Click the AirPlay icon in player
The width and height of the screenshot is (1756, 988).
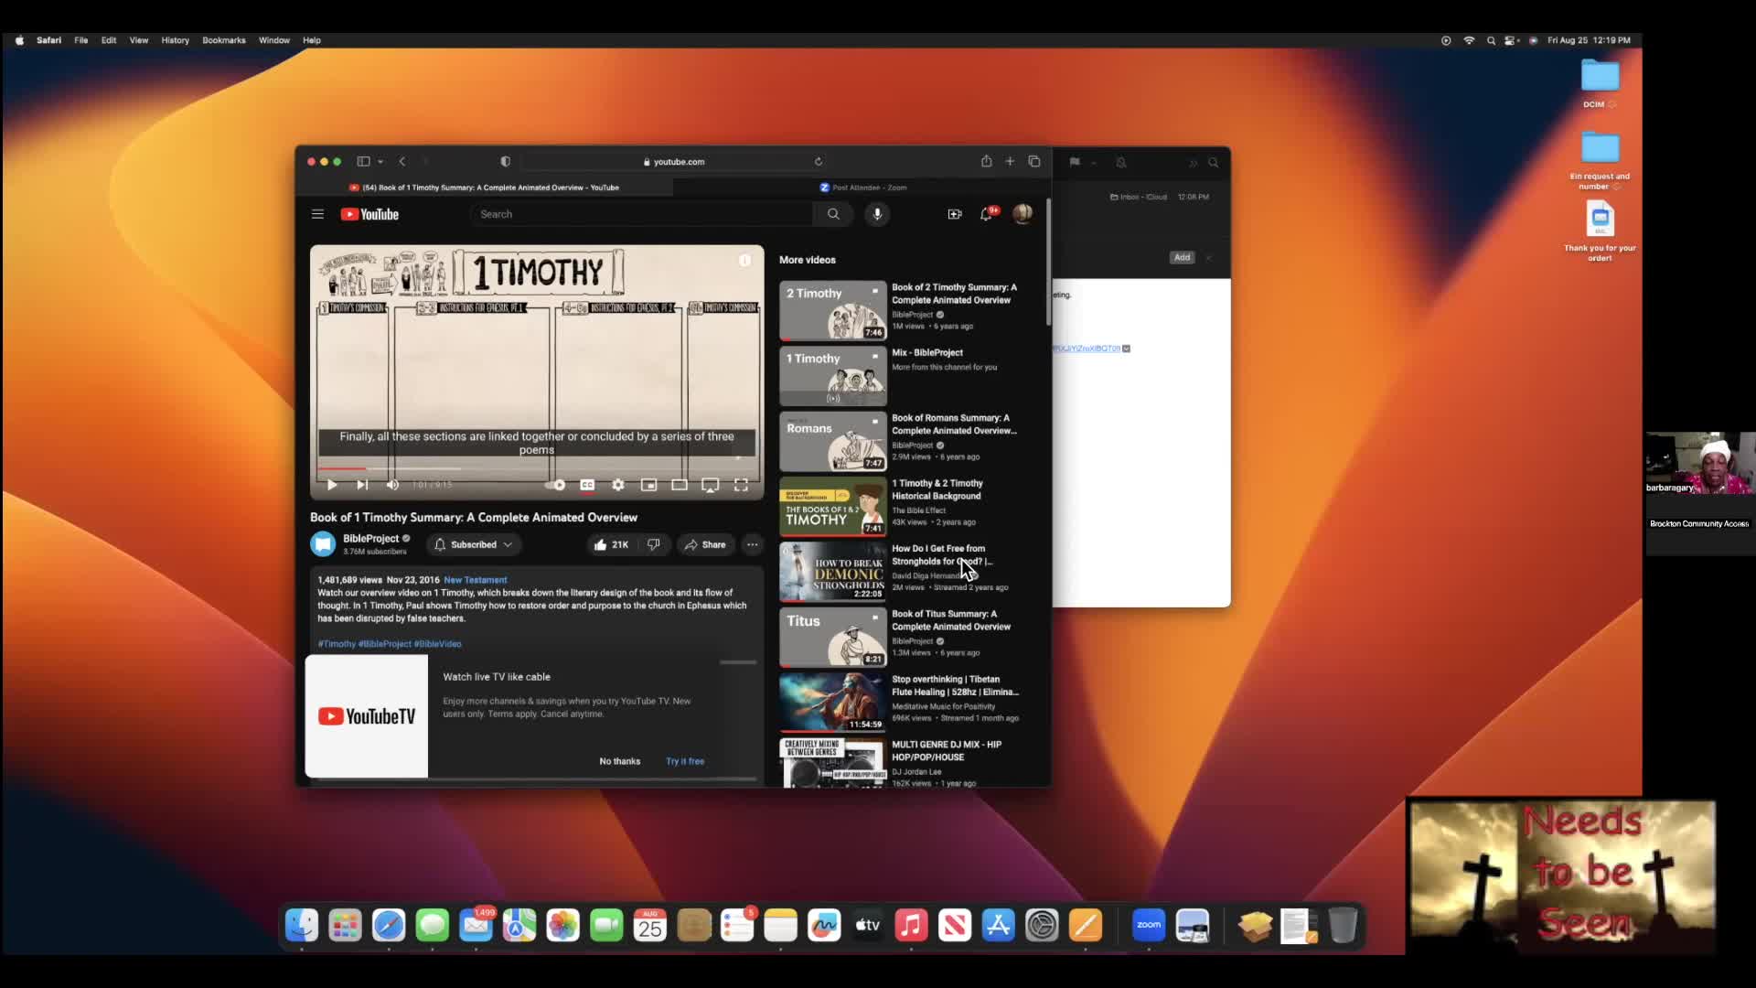(x=710, y=485)
